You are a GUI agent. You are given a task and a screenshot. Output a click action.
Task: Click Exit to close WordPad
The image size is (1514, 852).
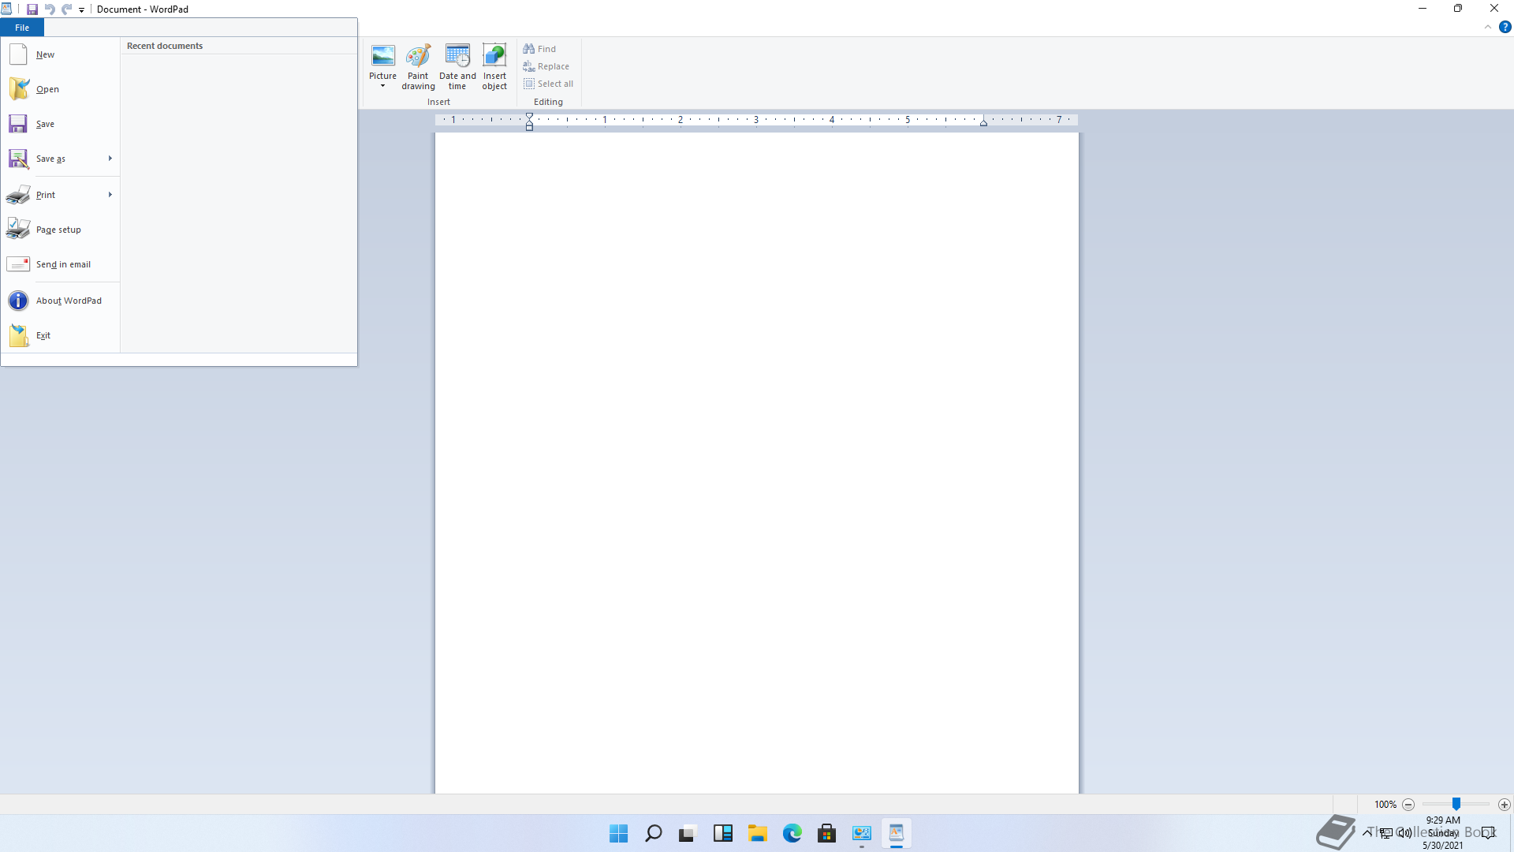(x=60, y=335)
